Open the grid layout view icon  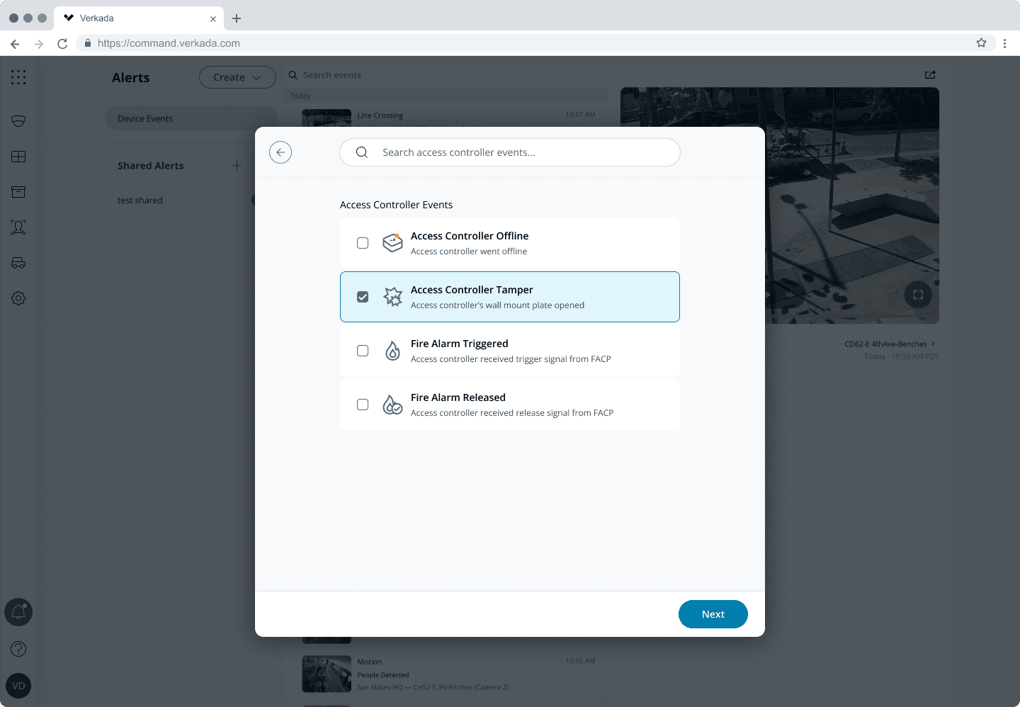18,157
